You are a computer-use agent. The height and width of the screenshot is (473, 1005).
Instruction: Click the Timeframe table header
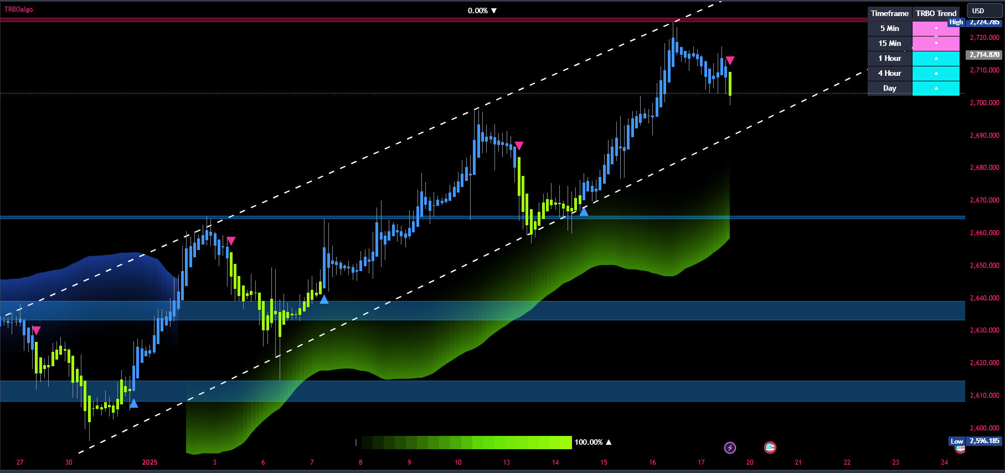point(890,13)
